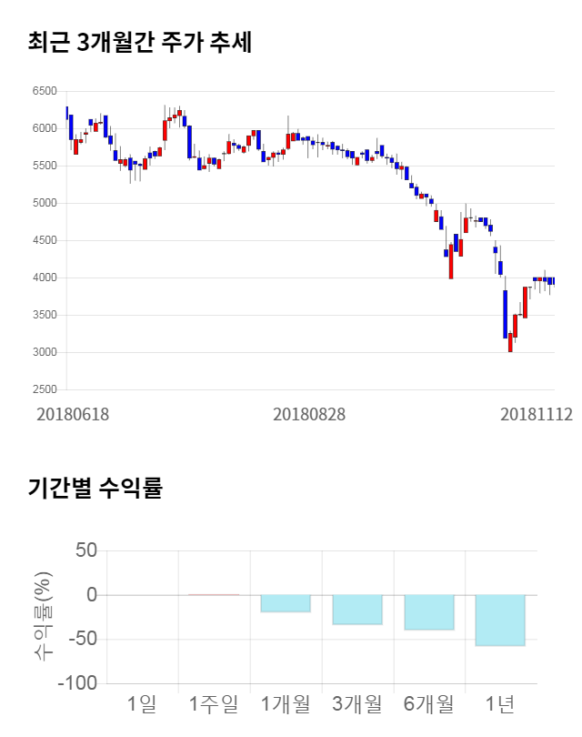Click the 수익률(%) y-axis title

pos(43,616)
